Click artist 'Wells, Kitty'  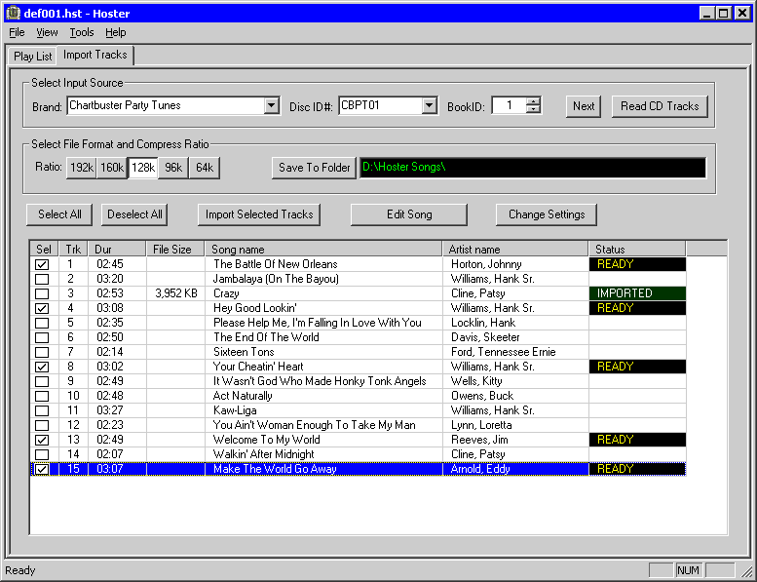(x=476, y=381)
